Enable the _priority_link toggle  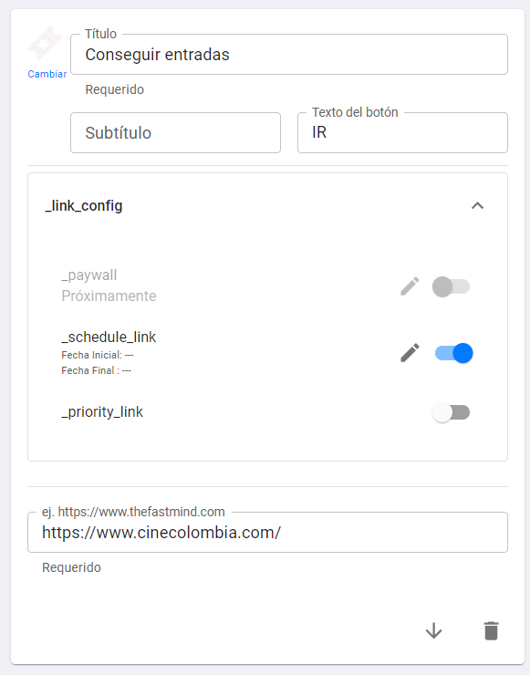pos(451,412)
